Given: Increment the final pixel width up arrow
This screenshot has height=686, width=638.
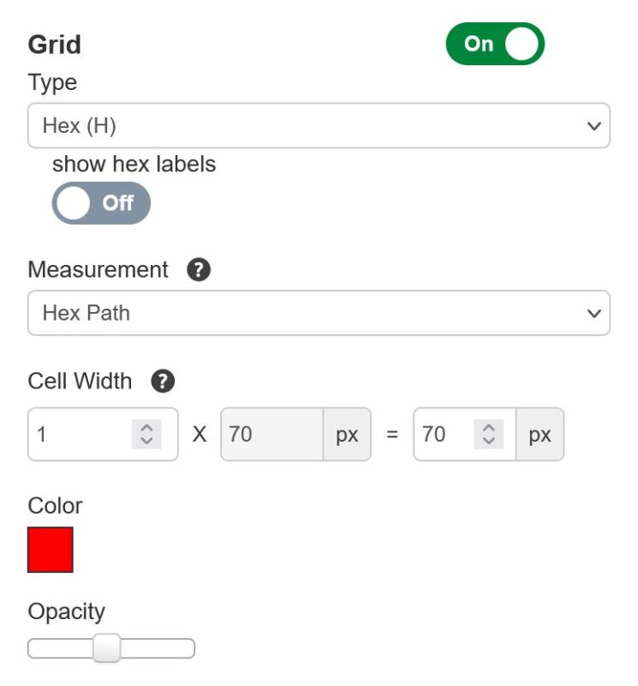Looking at the screenshot, I should pyautogui.click(x=490, y=427).
